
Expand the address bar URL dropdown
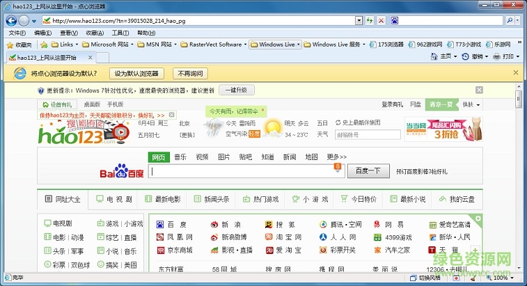point(359,20)
